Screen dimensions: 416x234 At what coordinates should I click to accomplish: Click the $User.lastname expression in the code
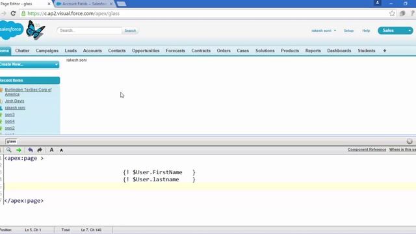click(156, 179)
